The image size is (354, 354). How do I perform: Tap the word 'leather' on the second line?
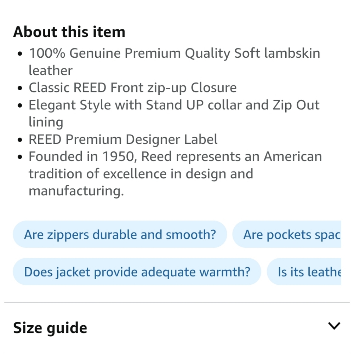coord(50,70)
